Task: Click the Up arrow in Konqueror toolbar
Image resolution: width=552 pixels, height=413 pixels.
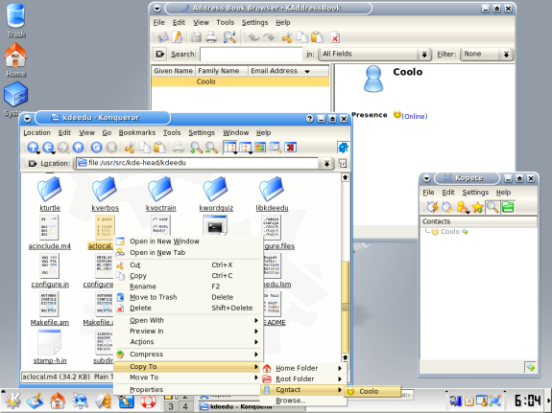Action: (x=33, y=148)
